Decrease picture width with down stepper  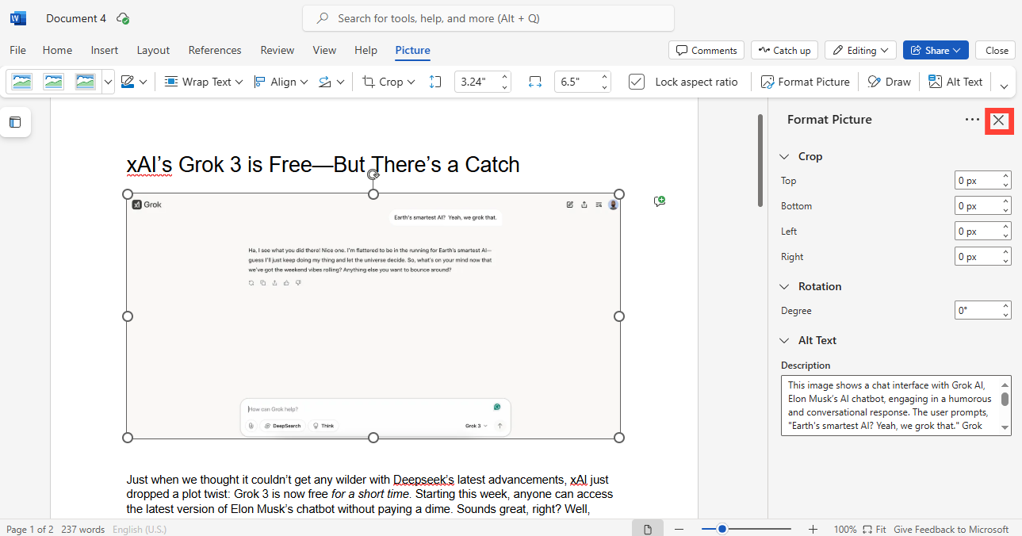click(x=605, y=86)
